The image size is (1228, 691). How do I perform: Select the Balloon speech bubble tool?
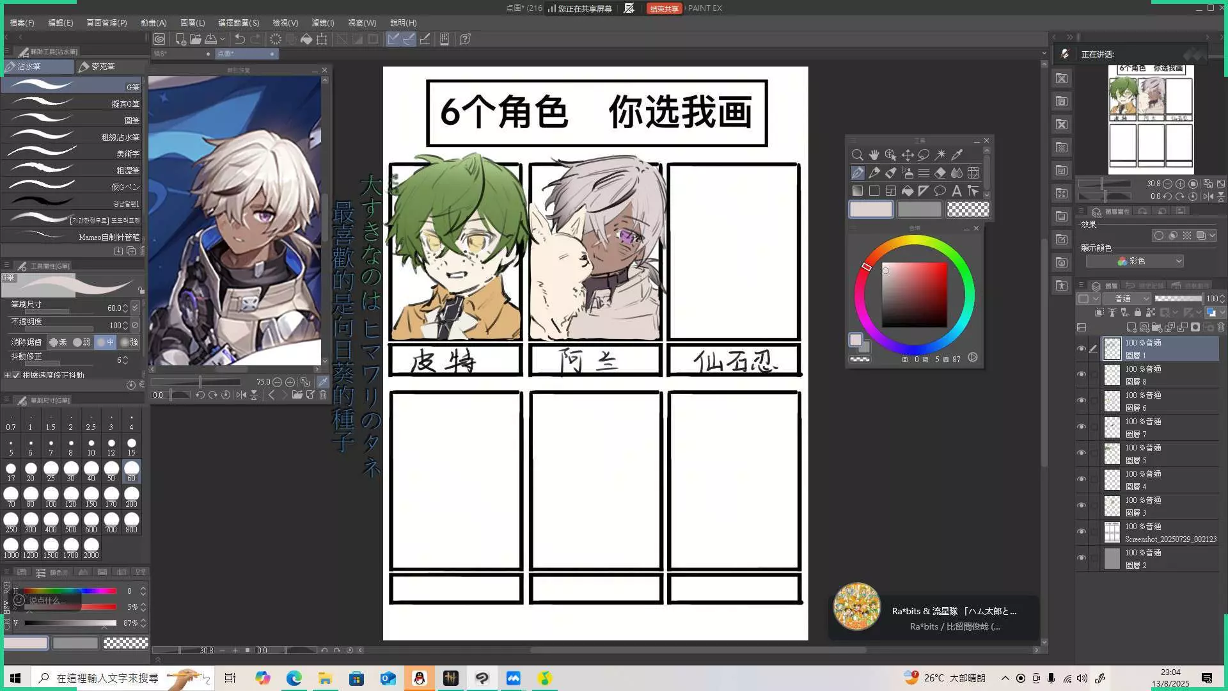click(940, 191)
